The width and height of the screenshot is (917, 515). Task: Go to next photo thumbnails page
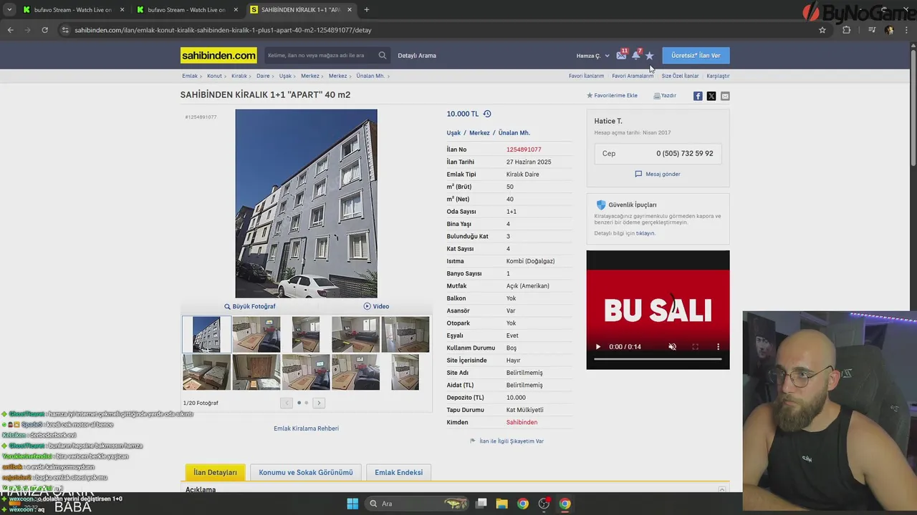tap(319, 403)
